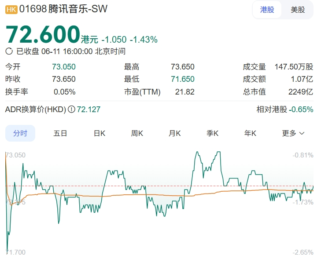Click the 相对港股 -0.65% value

[301, 109]
